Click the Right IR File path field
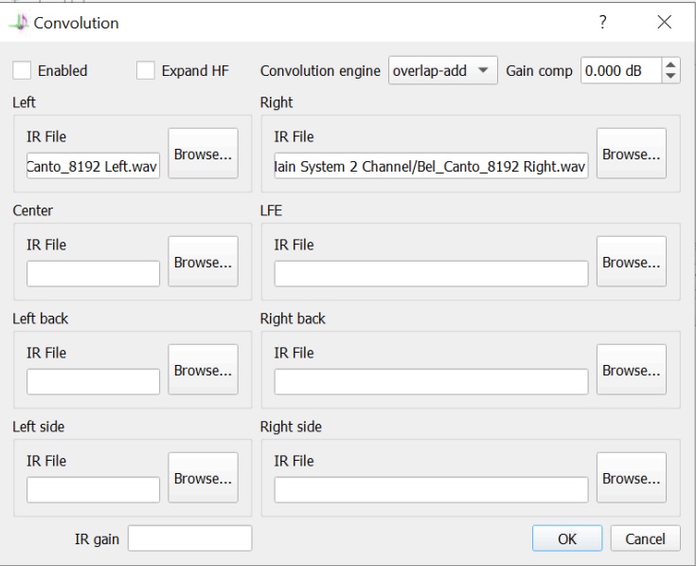This screenshot has height=566, width=696. point(431,166)
